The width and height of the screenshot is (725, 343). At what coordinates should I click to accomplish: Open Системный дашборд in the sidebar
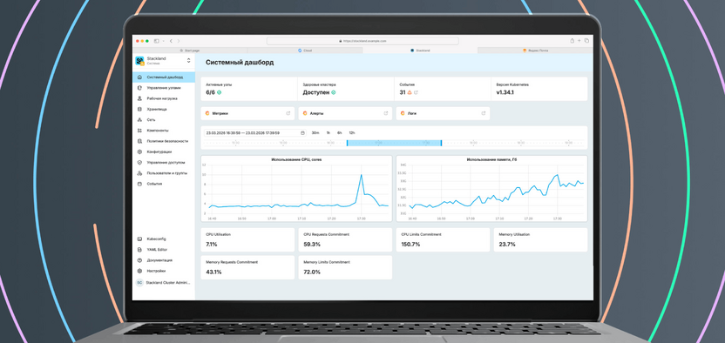tap(164, 77)
